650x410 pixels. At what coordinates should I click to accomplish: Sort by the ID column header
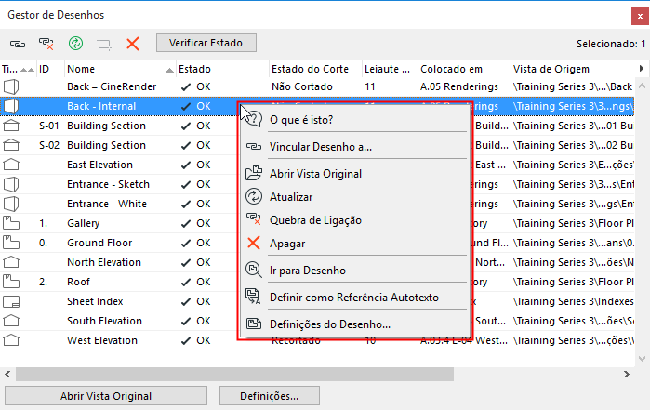[x=50, y=69]
